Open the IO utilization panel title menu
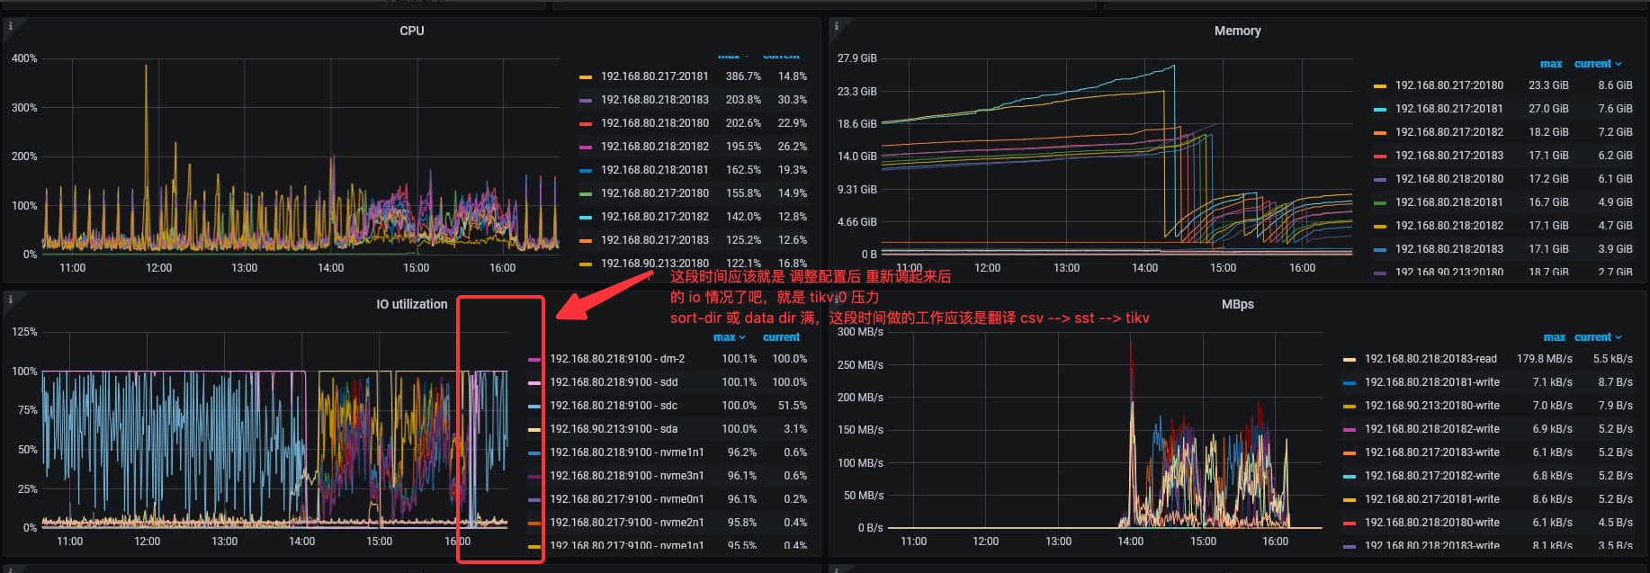1650x573 pixels. pyautogui.click(x=411, y=304)
